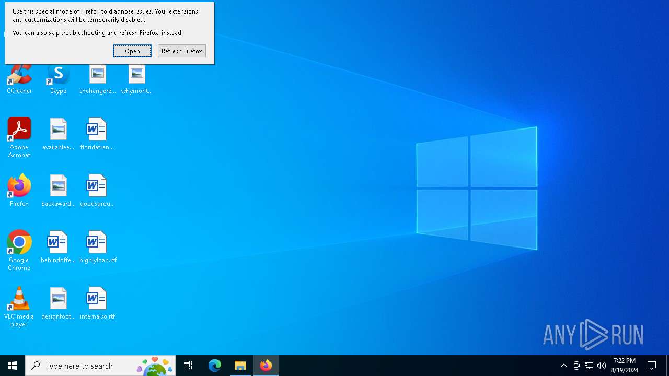Viewport: 669px width, 376px height.
Task: Select the exchangere... image file icon
Action: (x=98, y=79)
